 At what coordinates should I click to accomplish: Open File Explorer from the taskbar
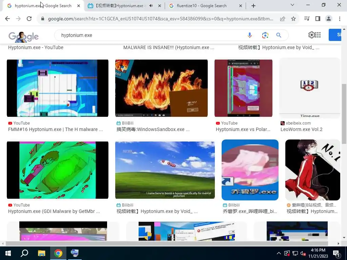41,253
